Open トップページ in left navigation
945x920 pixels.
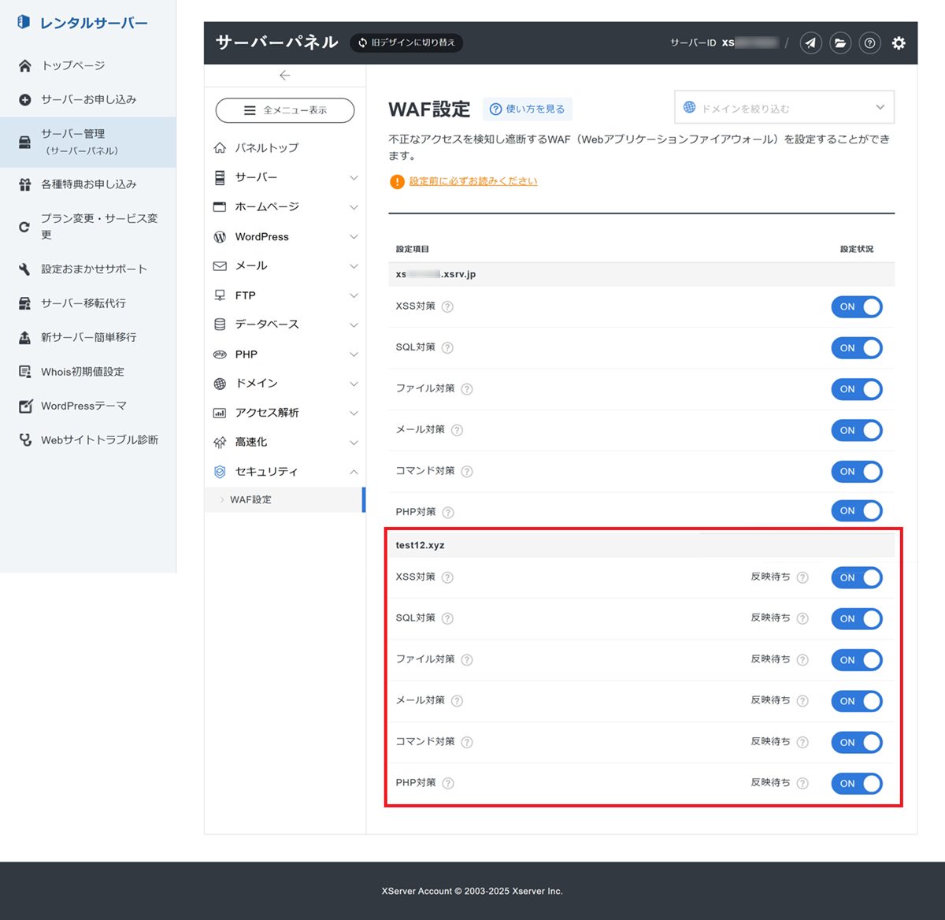point(72,65)
